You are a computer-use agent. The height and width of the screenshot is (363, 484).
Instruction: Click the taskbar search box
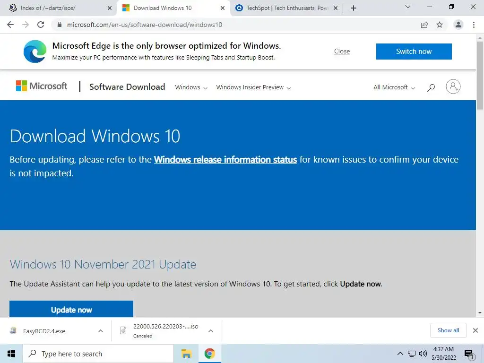[x=98, y=354]
